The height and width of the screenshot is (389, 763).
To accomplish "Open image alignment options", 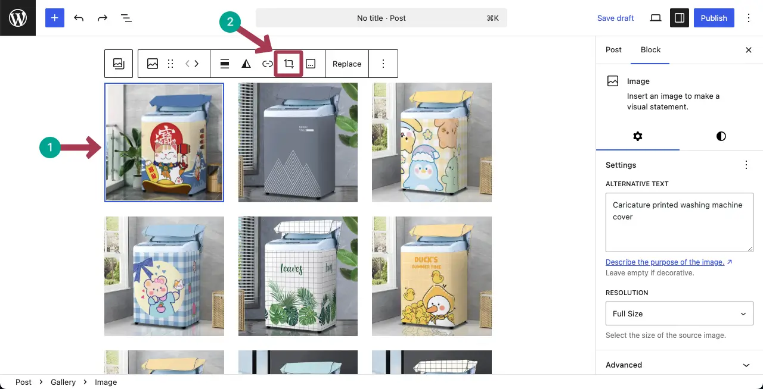I will pos(224,64).
